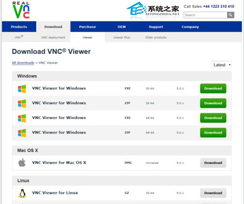Open the Products menu
This screenshot has height=204, width=244.
pyautogui.click(x=19, y=27)
